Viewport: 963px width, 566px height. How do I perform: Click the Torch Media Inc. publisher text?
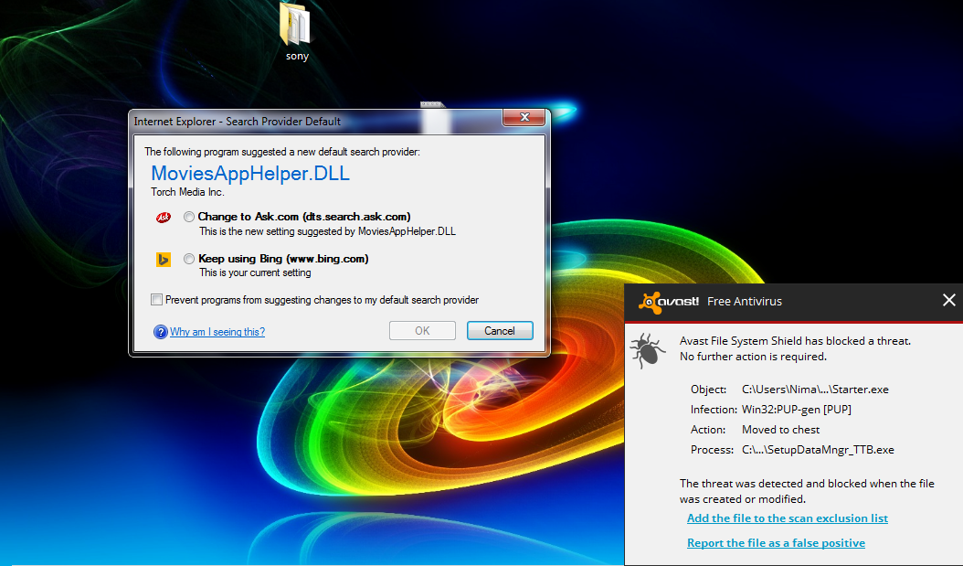coord(188,192)
